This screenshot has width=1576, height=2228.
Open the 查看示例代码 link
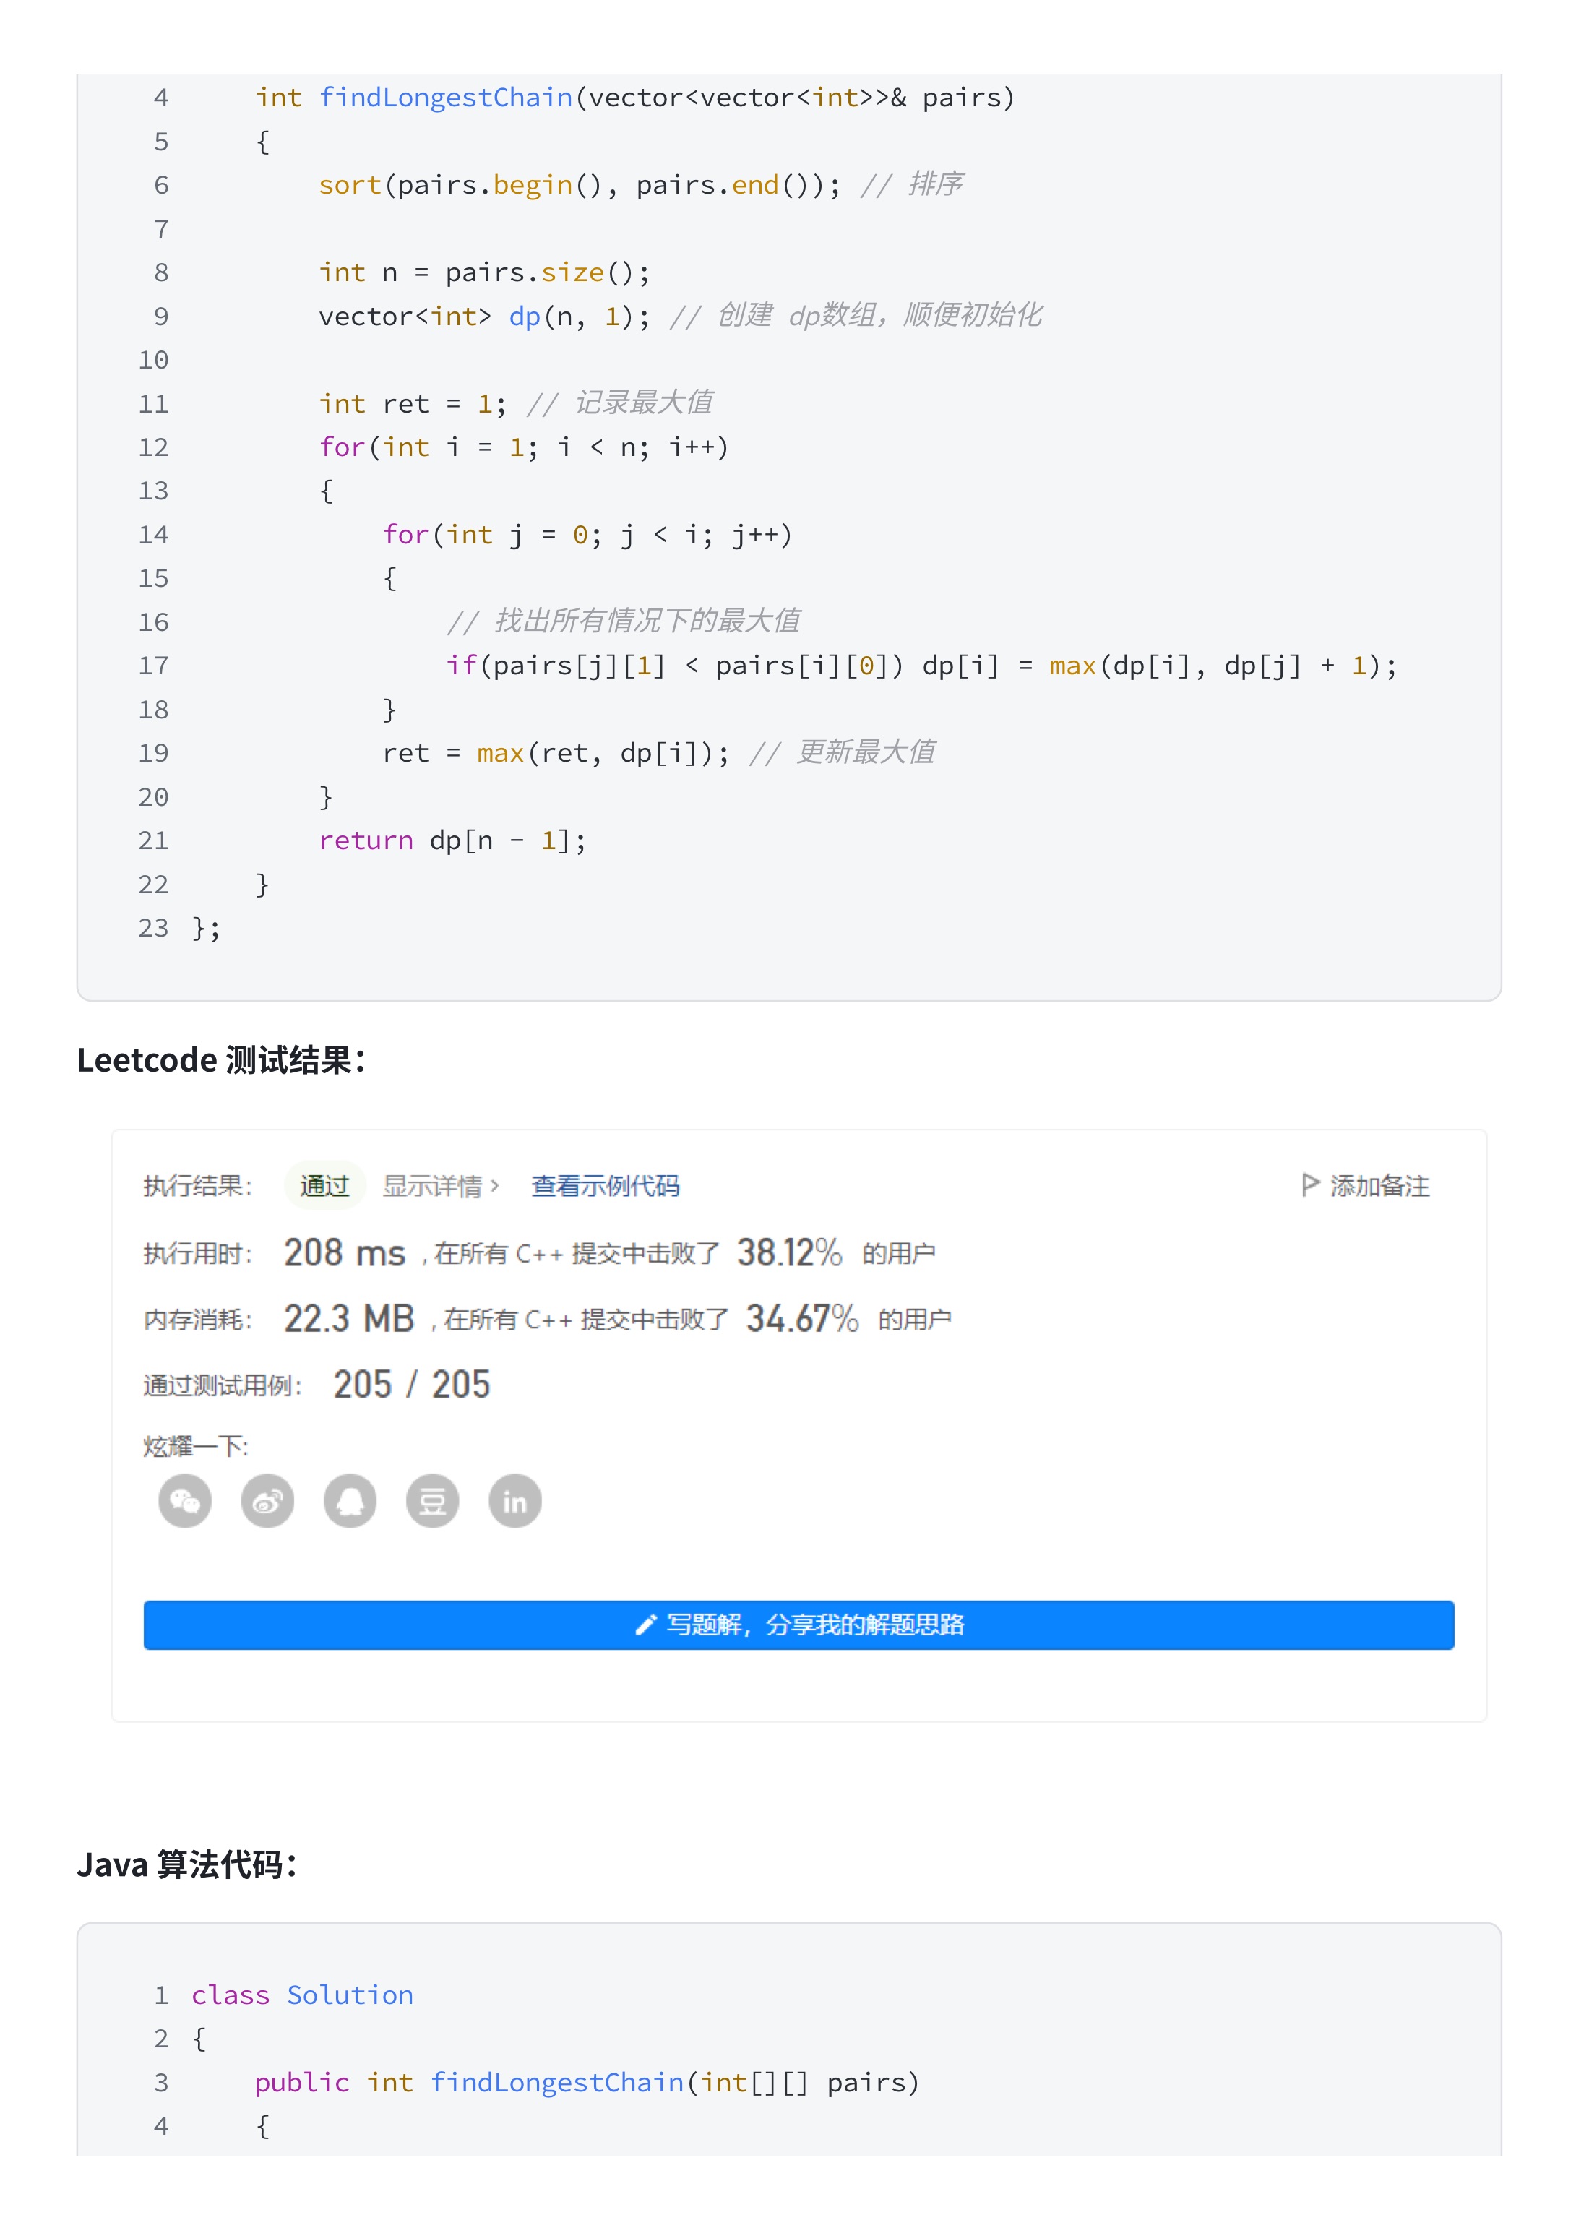coord(605,1186)
